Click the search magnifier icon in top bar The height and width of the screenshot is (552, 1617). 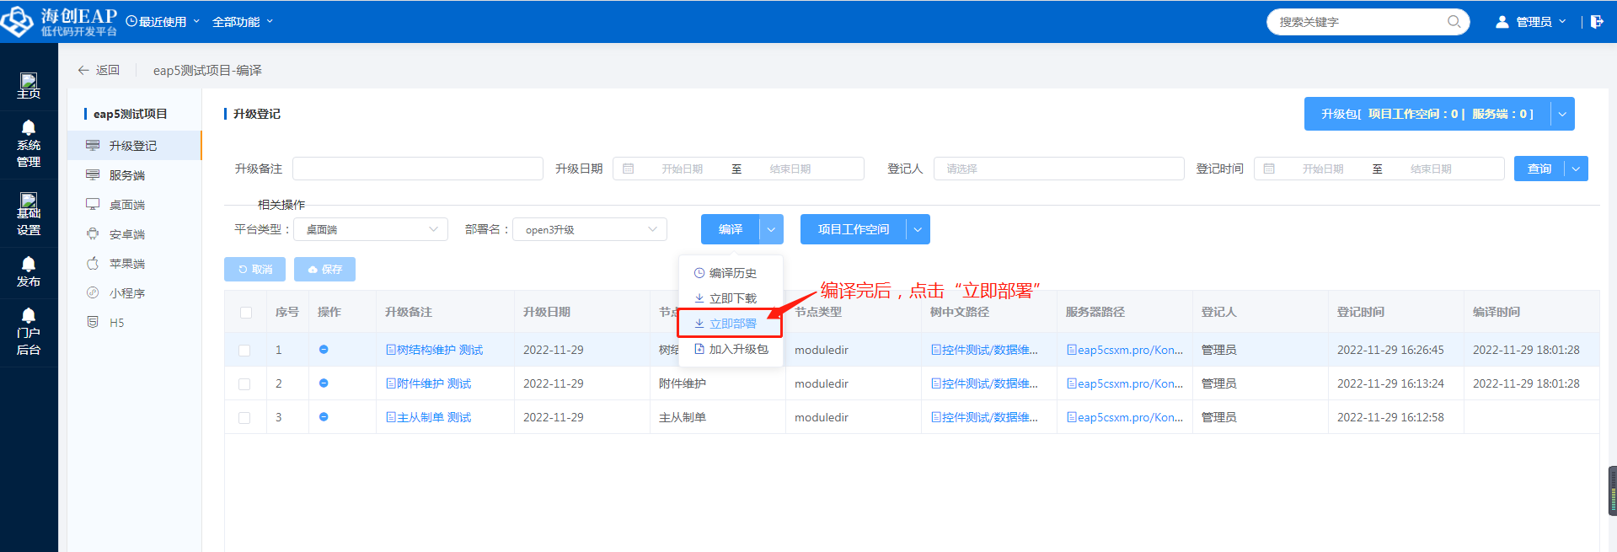[1454, 22]
